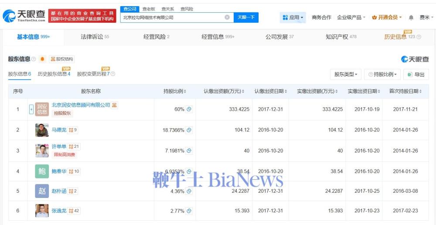The image size is (436, 225).
Task: Select 股权变更历程 7 sub-tab
Action: 93,74
